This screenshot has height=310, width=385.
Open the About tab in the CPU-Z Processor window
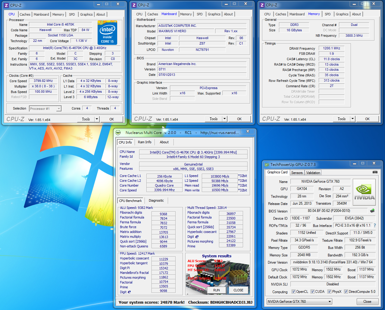(101, 14)
